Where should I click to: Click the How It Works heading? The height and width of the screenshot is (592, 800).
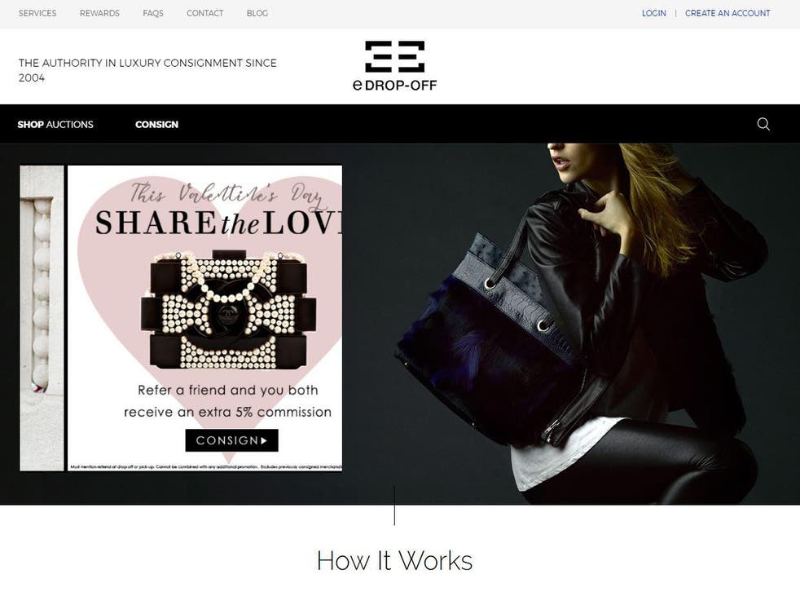[394, 560]
